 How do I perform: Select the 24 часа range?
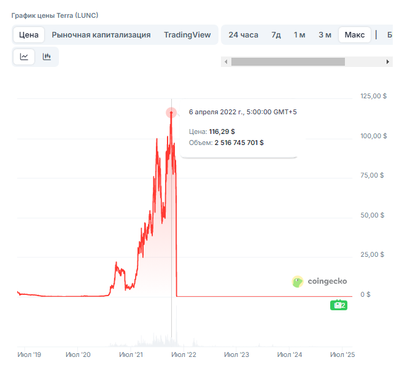click(x=243, y=35)
